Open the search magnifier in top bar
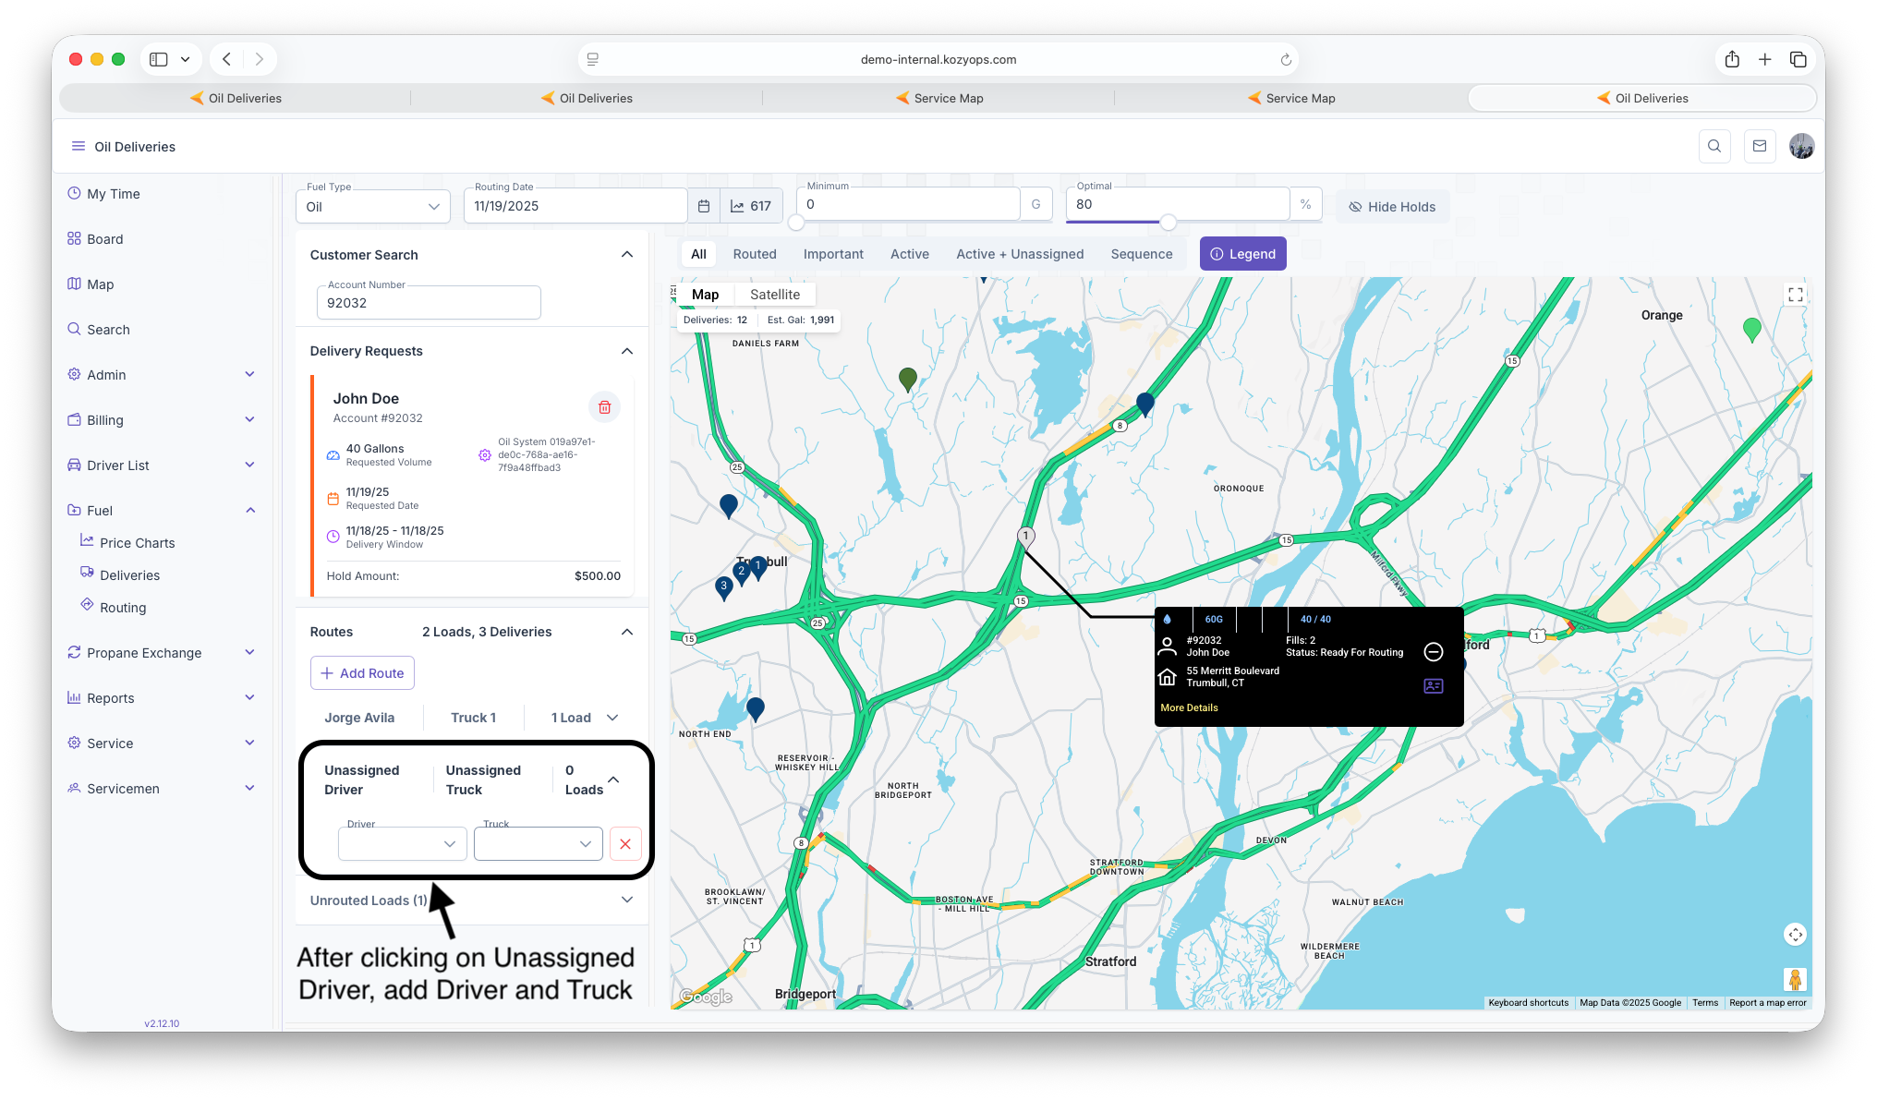Screen dimensions: 1877x1100 pos(1714,146)
